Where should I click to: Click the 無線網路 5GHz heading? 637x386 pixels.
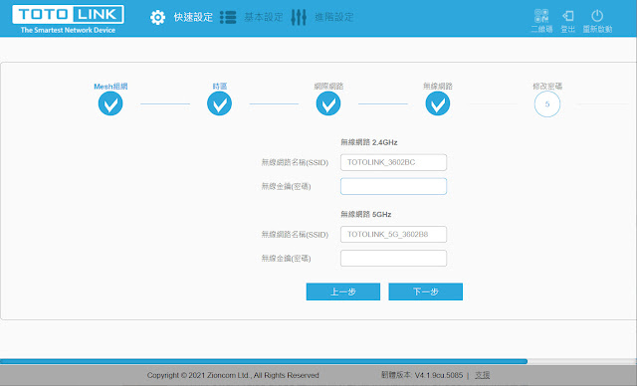click(x=365, y=214)
